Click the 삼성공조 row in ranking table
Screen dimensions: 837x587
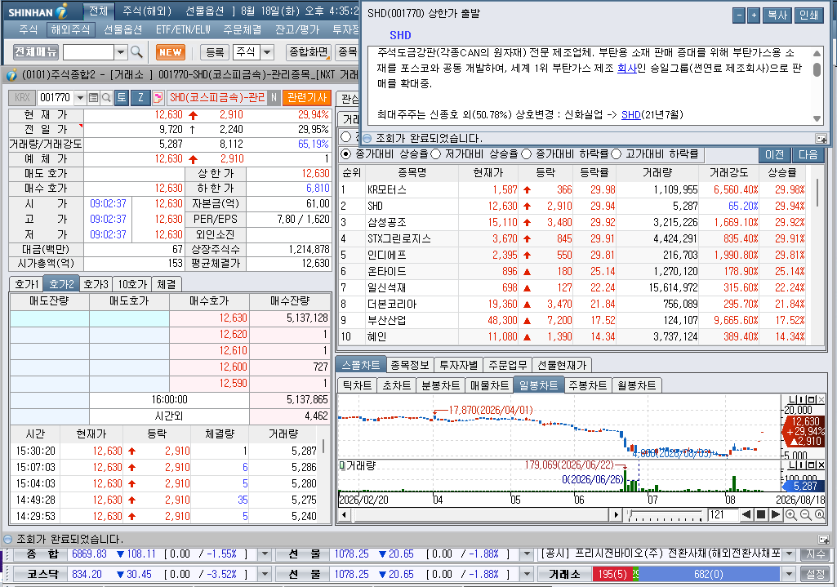(x=572, y=222)
